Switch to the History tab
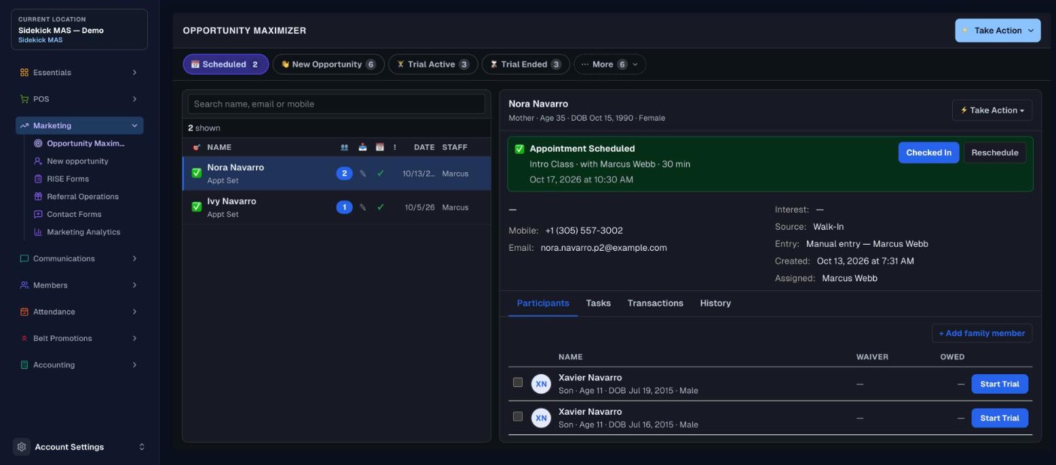The height and width of the screenshot is (465, 1056). [x=715, y=303]
